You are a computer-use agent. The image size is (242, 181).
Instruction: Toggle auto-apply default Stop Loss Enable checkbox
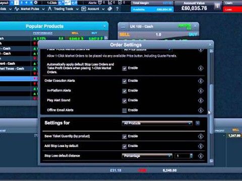125,68
